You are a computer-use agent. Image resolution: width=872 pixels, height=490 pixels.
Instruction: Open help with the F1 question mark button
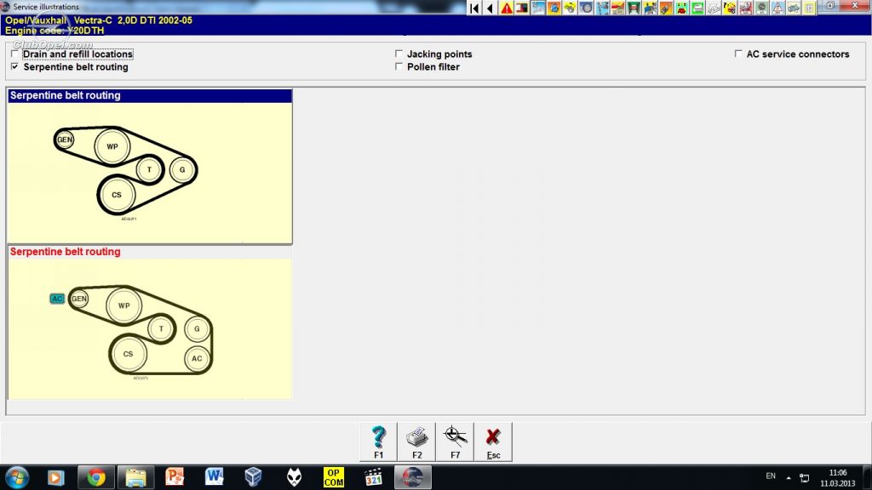(378, 442)
